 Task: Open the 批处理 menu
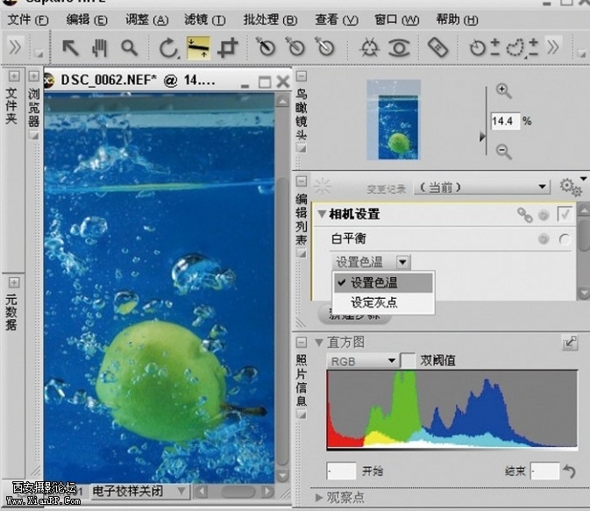pos(270,19)
